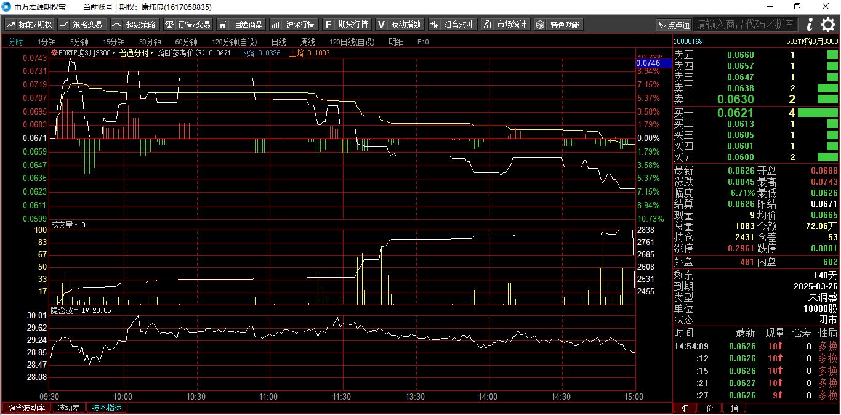841x415 pixels.
Task: Open 期货行情 futures quotes
Action: (347, 25)
